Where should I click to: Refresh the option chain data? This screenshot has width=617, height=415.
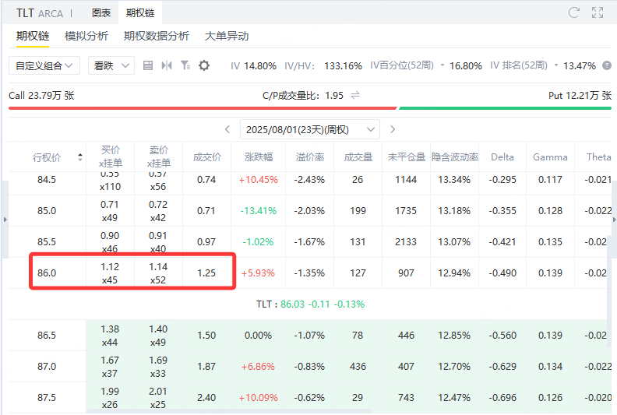(573, 12)
